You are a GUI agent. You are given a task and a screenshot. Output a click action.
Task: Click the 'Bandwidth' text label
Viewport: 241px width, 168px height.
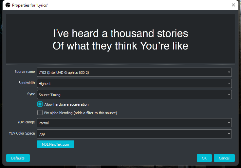[27, 83]
